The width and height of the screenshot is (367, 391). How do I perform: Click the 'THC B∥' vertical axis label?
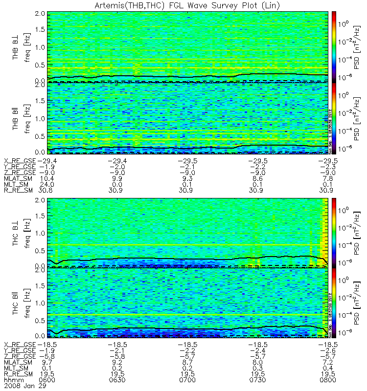tap(15, 304)
